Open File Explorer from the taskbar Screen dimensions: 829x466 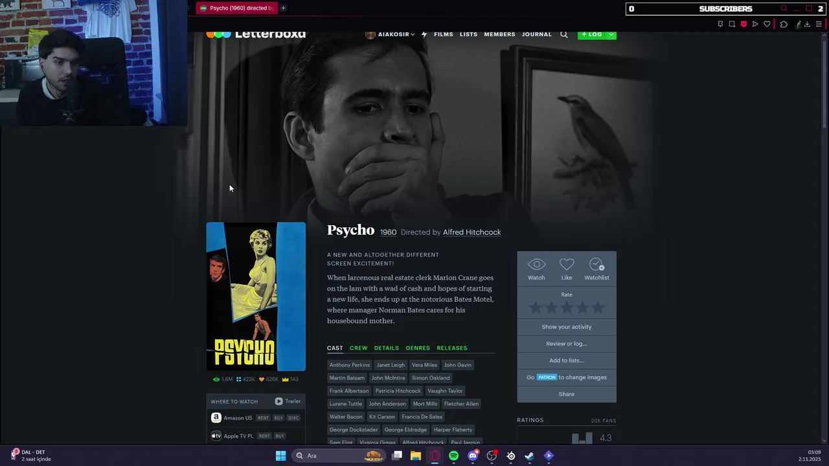coord(416,456)
